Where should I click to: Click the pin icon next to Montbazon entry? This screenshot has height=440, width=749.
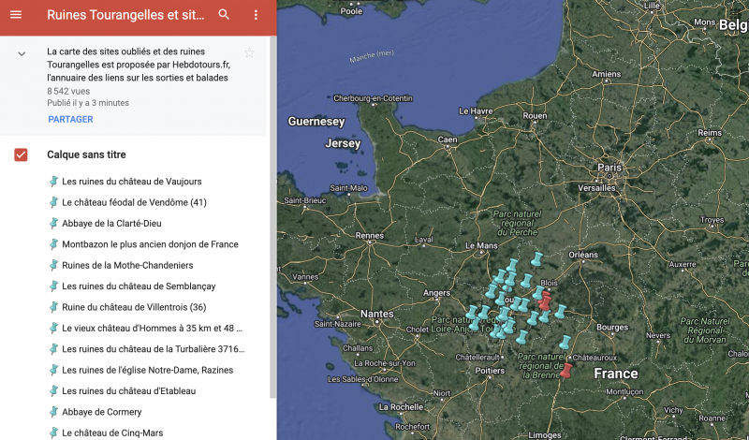point(53,244)
